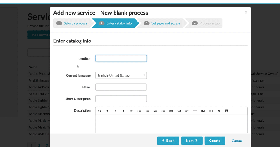Apply italic formatting in Description editor

click(123, 111)
